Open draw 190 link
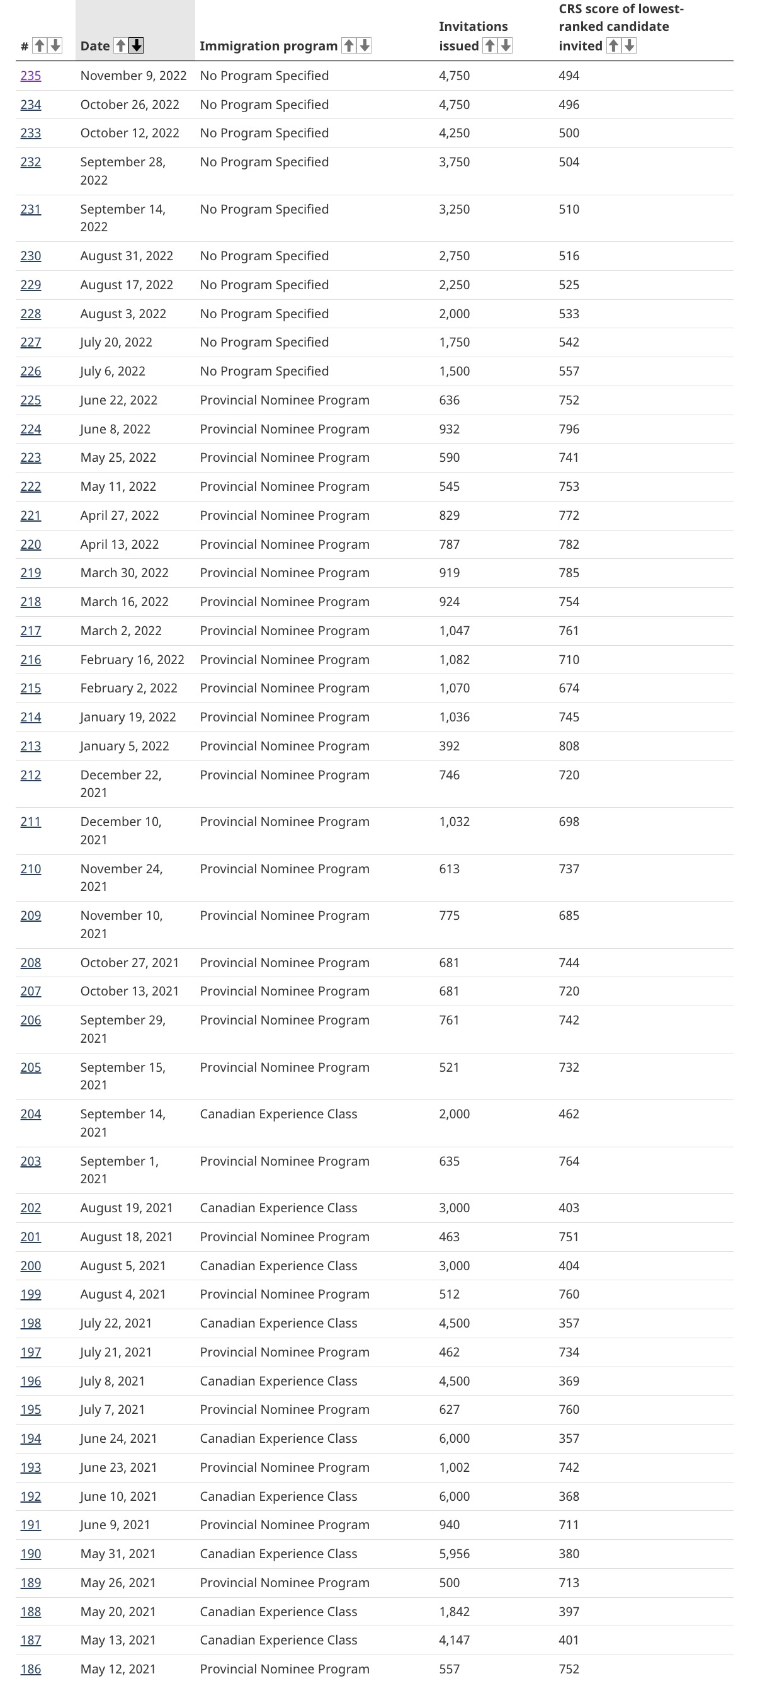Screen dimensions: 760x1681 [x=31, y=1554]
